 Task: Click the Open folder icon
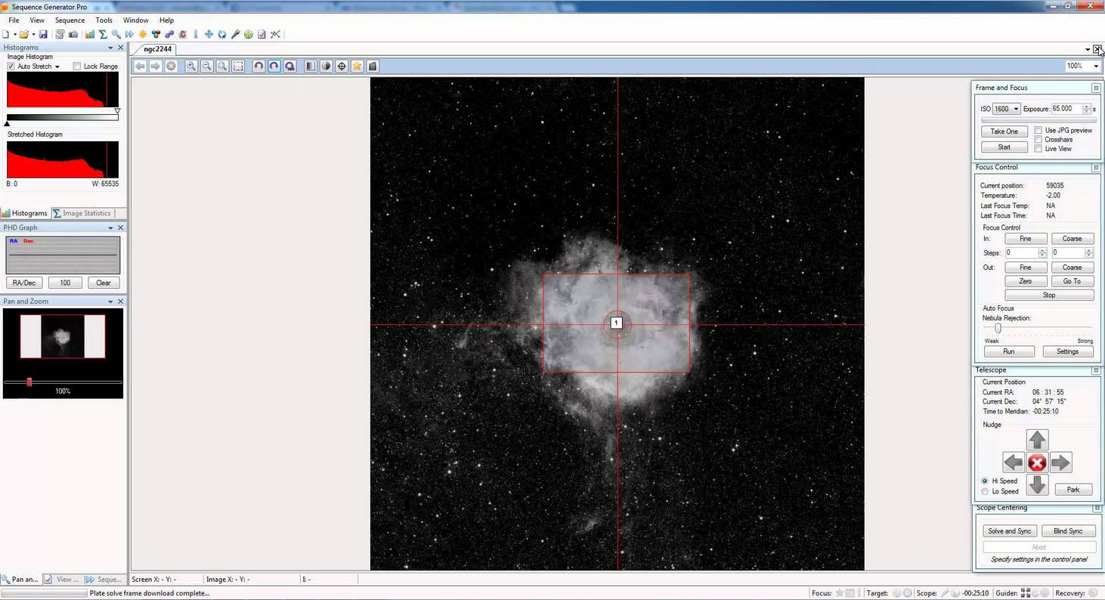(x=24, y=34)
